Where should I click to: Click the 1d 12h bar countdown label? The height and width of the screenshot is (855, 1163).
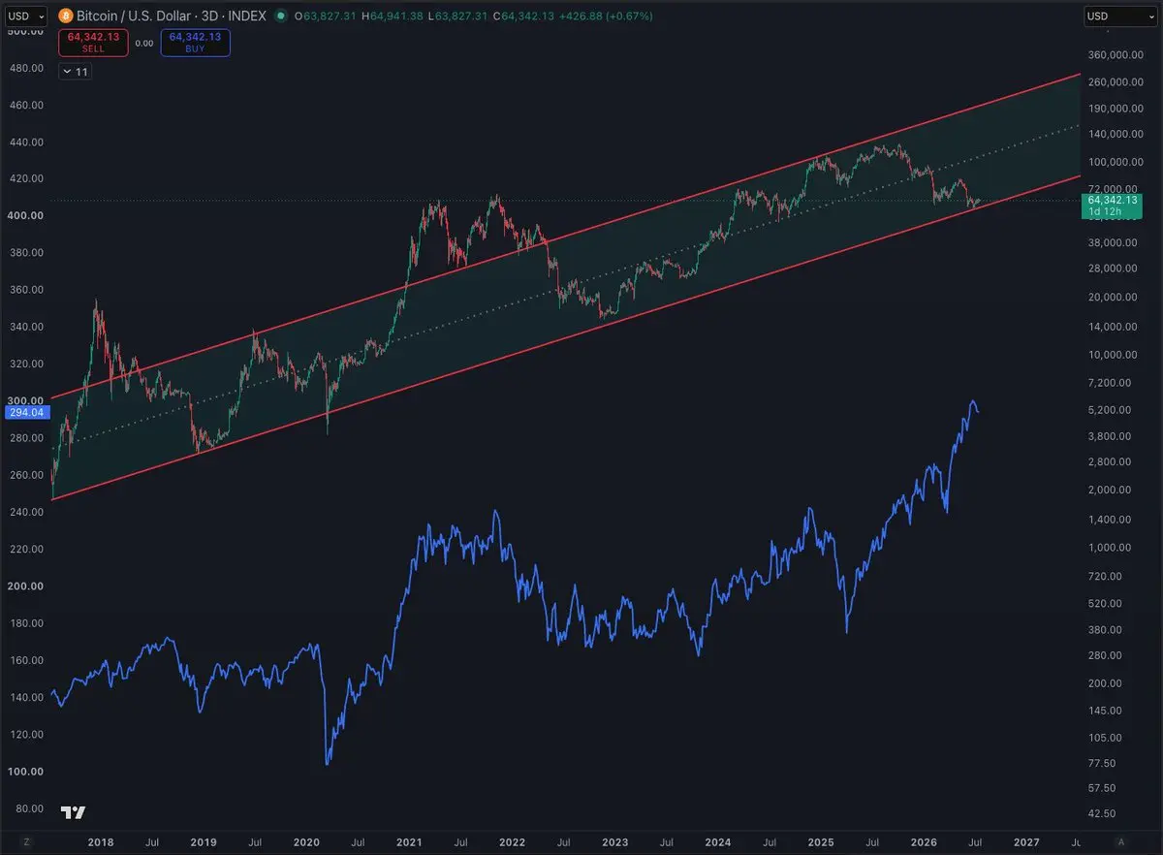1105,211
